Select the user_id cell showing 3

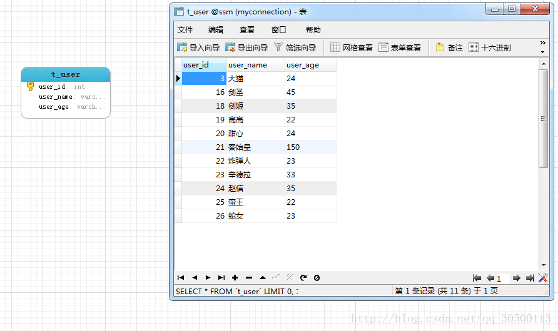pyautogui.click(x=205, y=79)
